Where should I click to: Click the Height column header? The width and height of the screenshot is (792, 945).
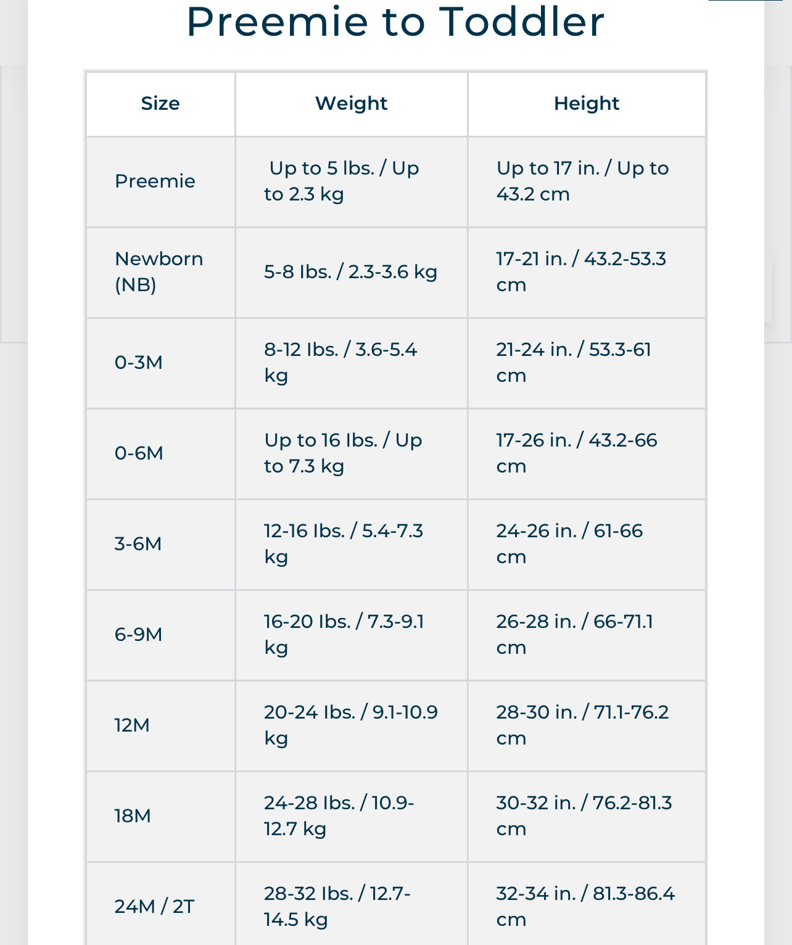click(586, 104)
